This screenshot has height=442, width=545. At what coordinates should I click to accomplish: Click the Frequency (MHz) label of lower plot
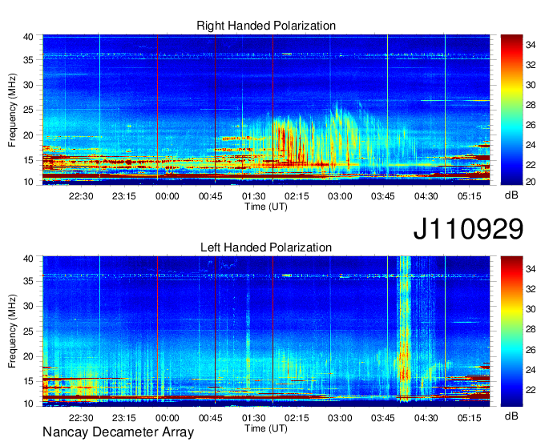(x=12, y=331)
